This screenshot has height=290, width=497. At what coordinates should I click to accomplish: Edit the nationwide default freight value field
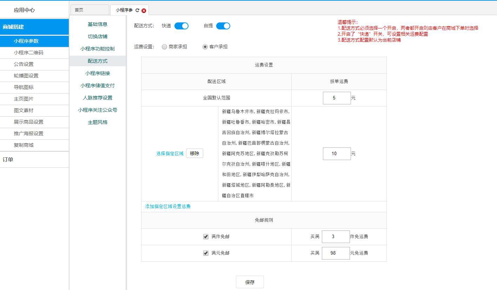(x=336, y=98)
